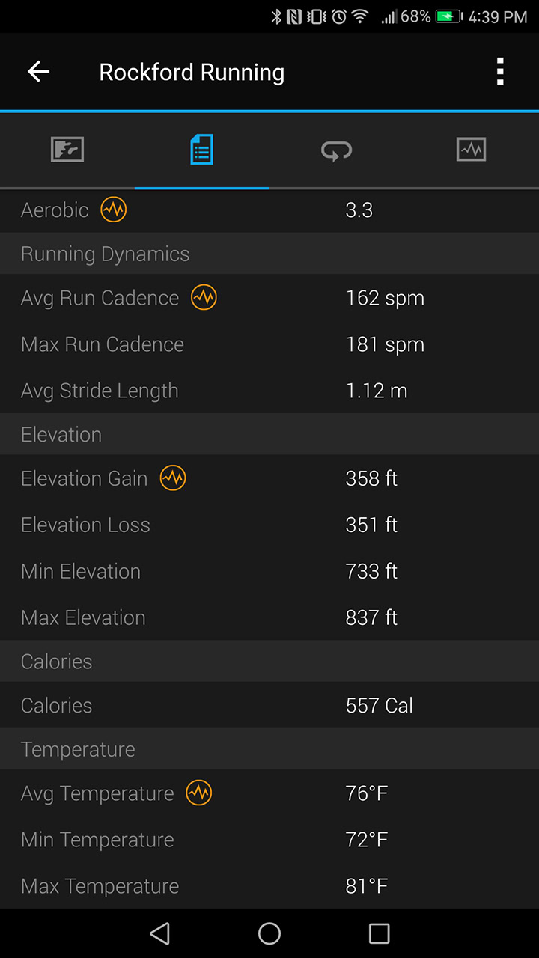The height and width of the screenshot is (958, 539).
Task: Open the three-dot overflow menu
Action: (x=500, y=72)
